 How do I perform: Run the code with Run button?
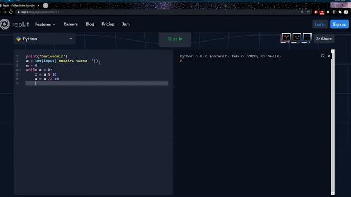(175, 39)
